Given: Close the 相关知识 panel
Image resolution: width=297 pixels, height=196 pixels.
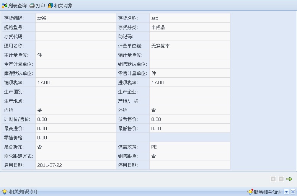Looking at the screenshot, I should click(x=293, y=192).
